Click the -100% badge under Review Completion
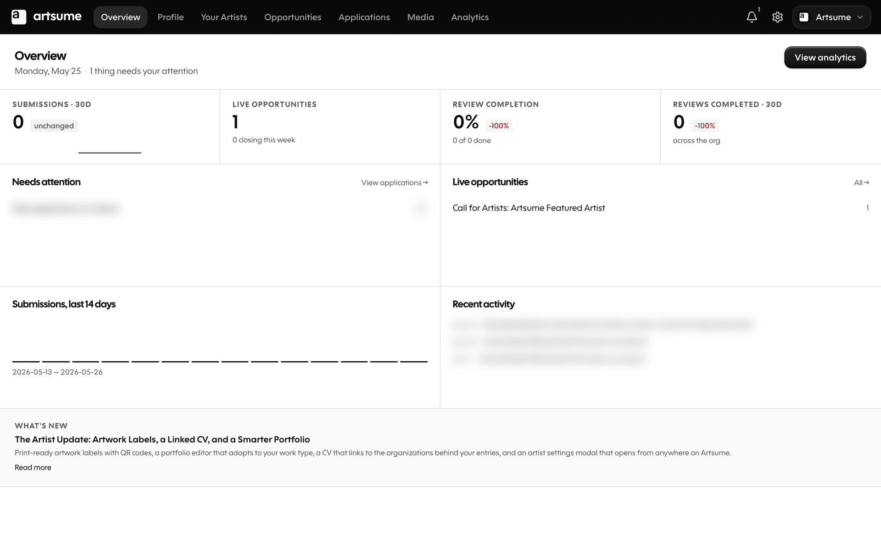881x550 pixels. click(499, 126)
